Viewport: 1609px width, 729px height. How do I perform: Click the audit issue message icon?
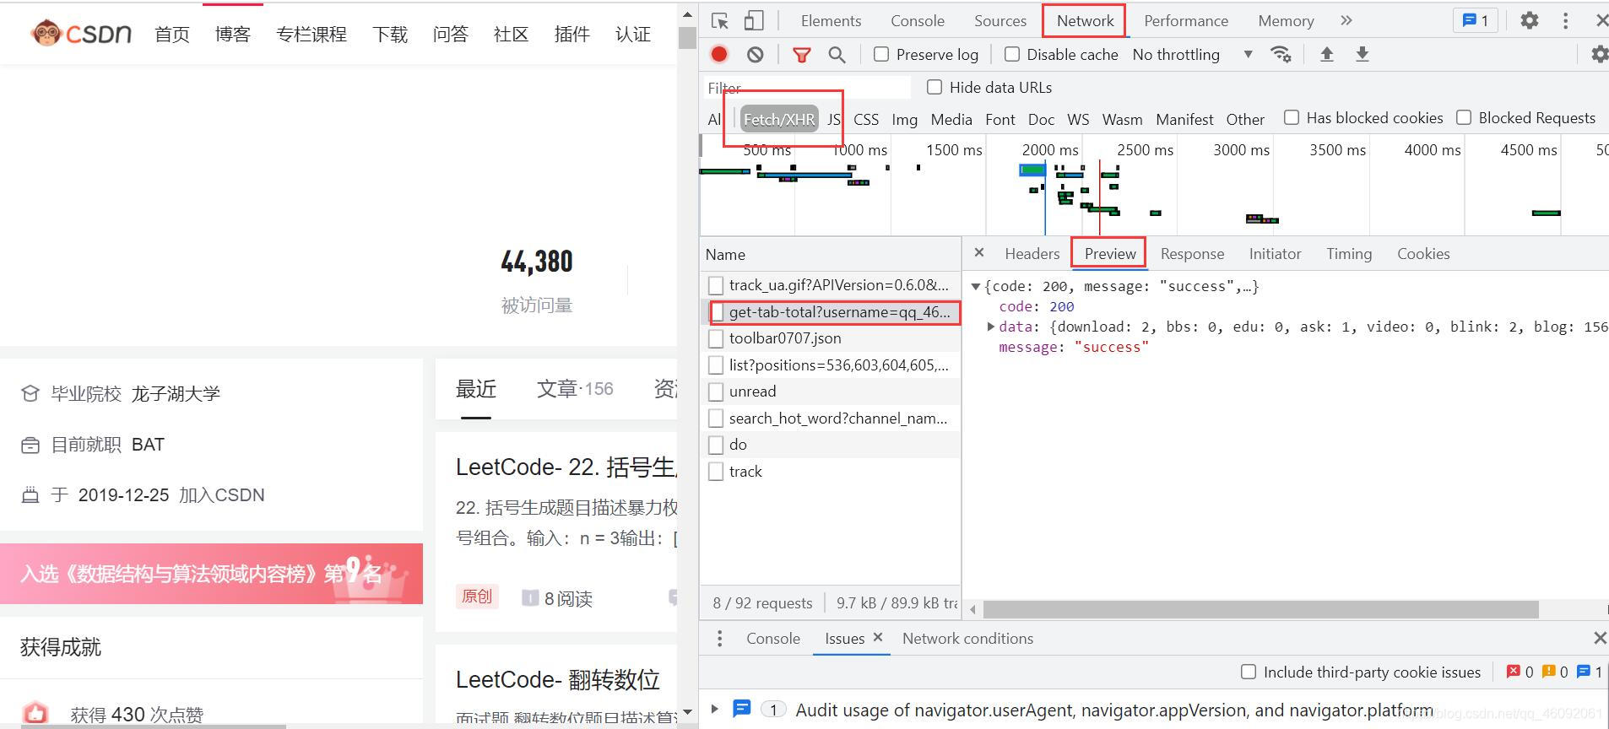pyautogui.click(x=742, y=709)
